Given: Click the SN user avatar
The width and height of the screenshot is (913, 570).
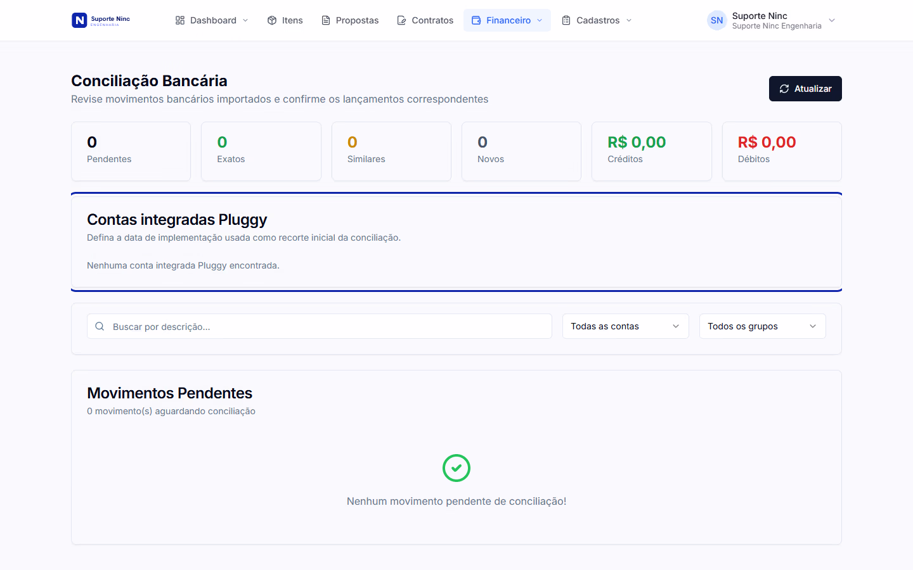Looking at the screenshot, I should [717, 20].
